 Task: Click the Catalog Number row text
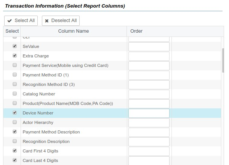tap(39, 94)
